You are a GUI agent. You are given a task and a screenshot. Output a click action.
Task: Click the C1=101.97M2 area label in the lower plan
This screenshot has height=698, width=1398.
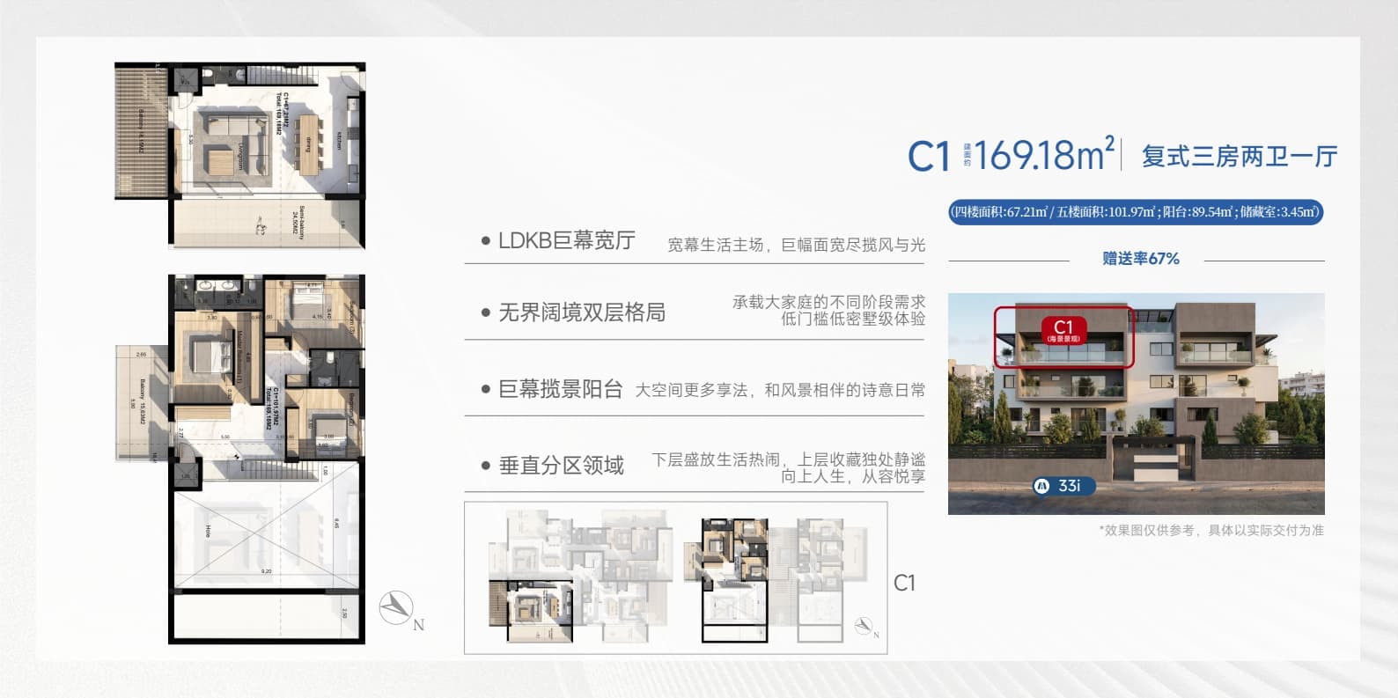point(271,408)
